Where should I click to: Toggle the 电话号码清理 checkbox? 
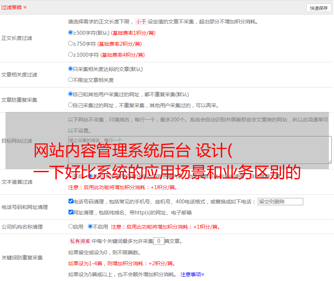click(71, 201)
